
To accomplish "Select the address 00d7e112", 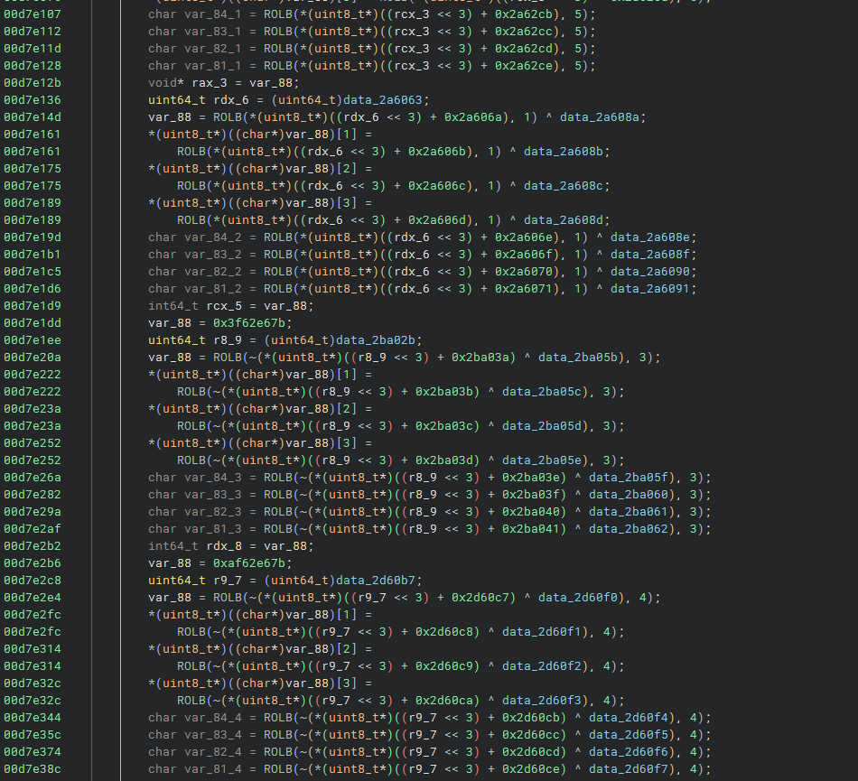I will 33,32.
